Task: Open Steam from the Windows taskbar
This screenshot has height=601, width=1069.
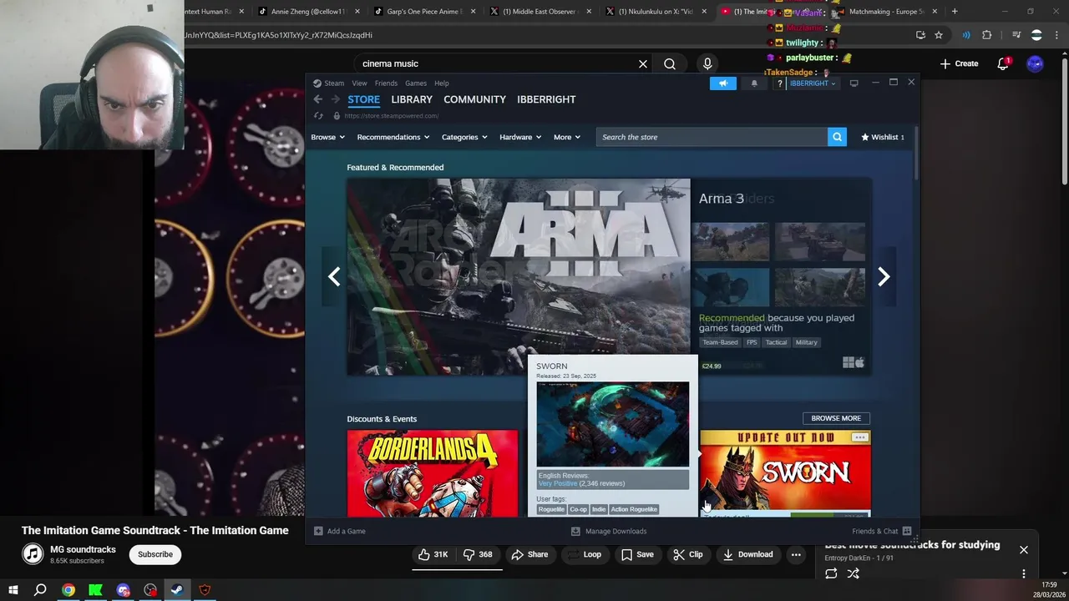Action: pyautogui.click(x=177, y=590)
